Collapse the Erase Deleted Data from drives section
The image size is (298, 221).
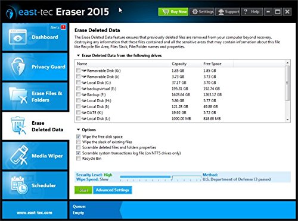[x=78, y=56]
